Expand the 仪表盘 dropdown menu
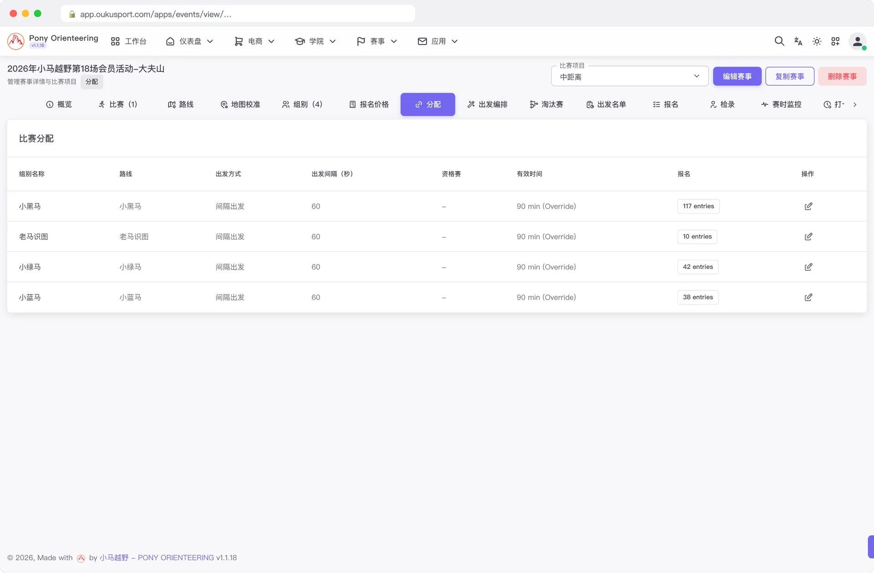This screenshot has height=573, width=874. click(x=189, y=41)
